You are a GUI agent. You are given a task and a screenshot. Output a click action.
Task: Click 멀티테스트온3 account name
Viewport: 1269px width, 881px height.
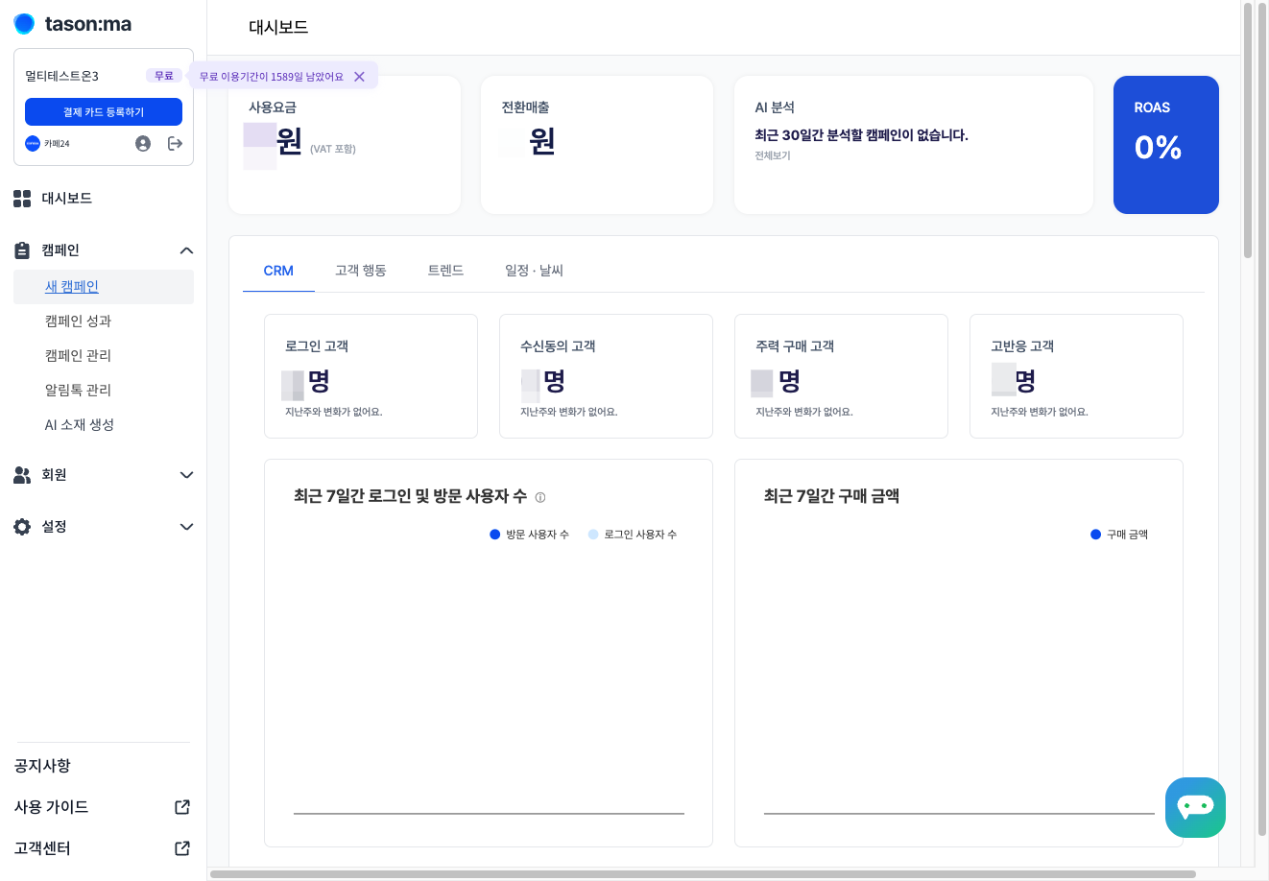point(62,76)
